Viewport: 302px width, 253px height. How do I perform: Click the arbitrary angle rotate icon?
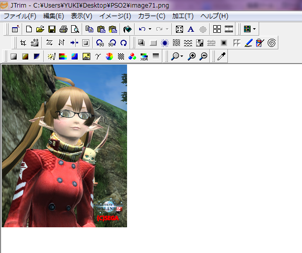click(124, 43)
